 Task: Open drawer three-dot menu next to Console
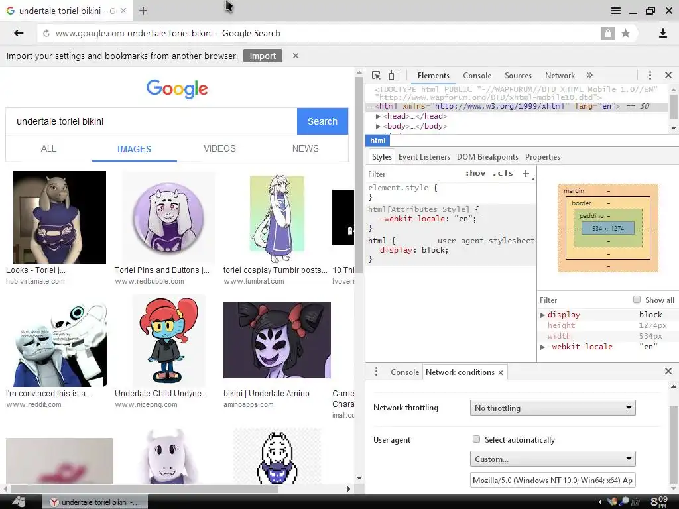376,372
